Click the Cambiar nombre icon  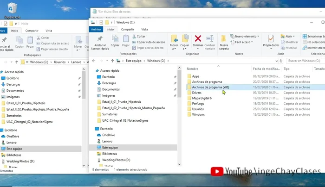click(210, 38)
